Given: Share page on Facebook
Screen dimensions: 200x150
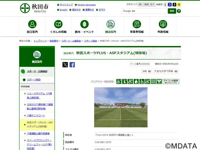Looking at the screenshot, I should point(72,65).
